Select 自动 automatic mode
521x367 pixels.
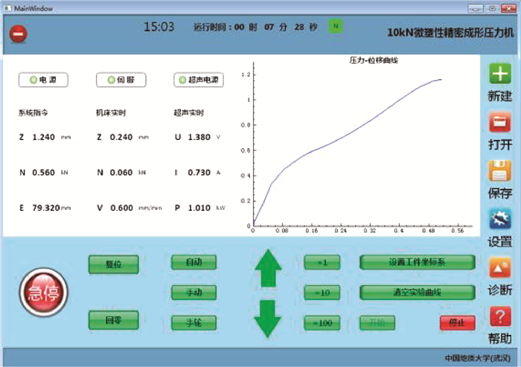tap(194, 262)
